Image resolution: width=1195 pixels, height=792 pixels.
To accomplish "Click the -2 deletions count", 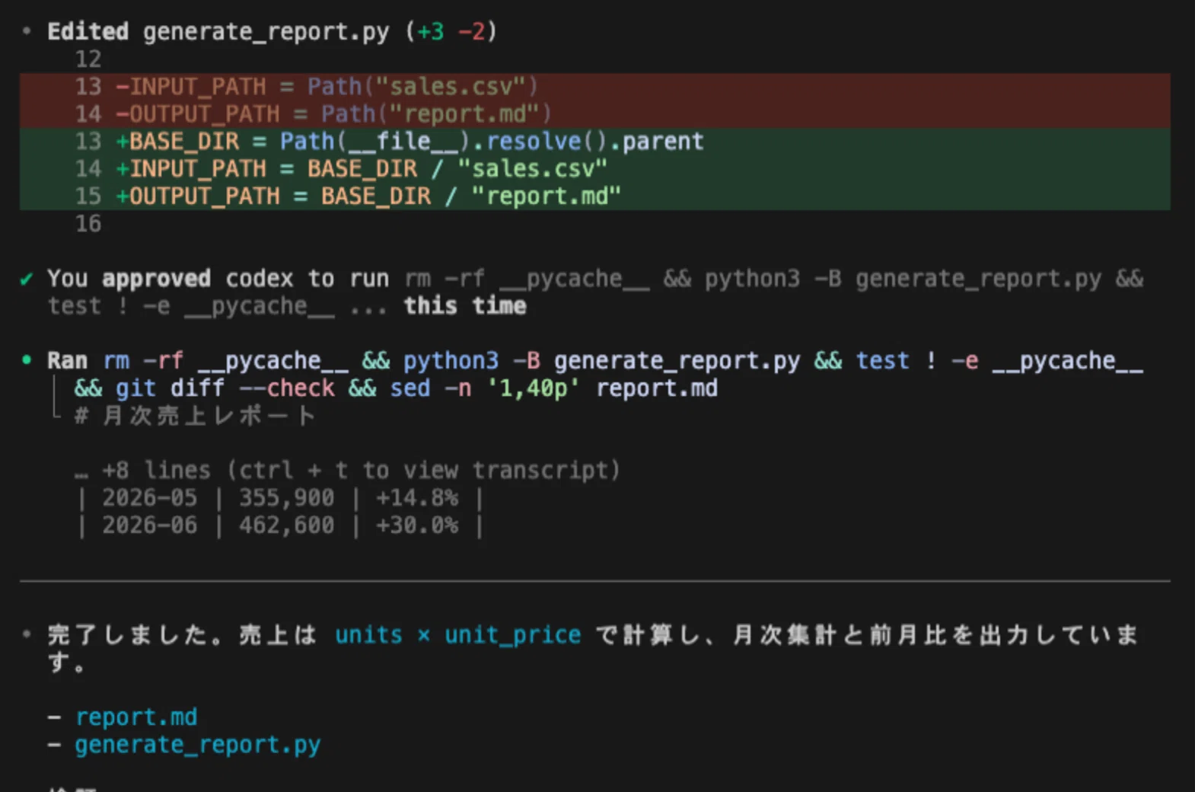I will click(x=472, y=31).
